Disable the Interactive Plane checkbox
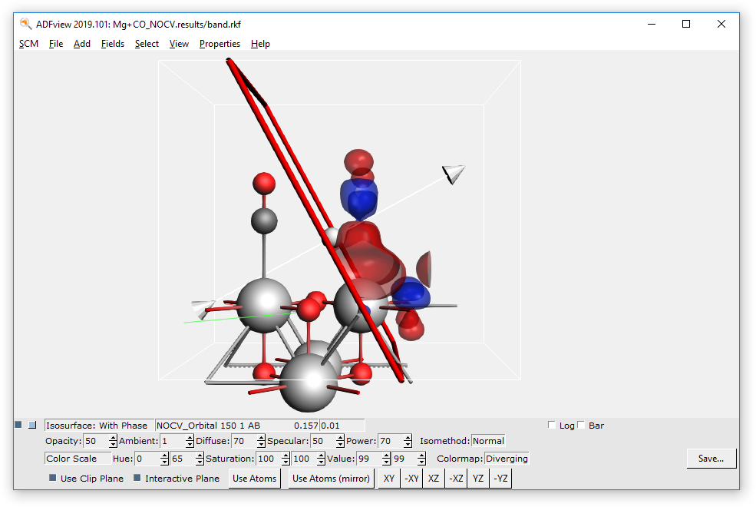756x507 pixels. [136, 478]
